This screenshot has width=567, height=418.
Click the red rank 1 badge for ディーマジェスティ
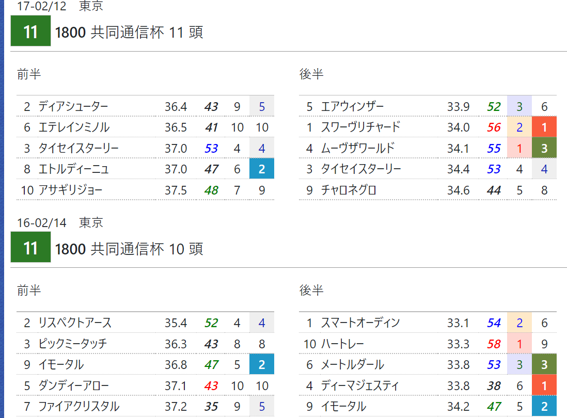click(x=544, y=385)
